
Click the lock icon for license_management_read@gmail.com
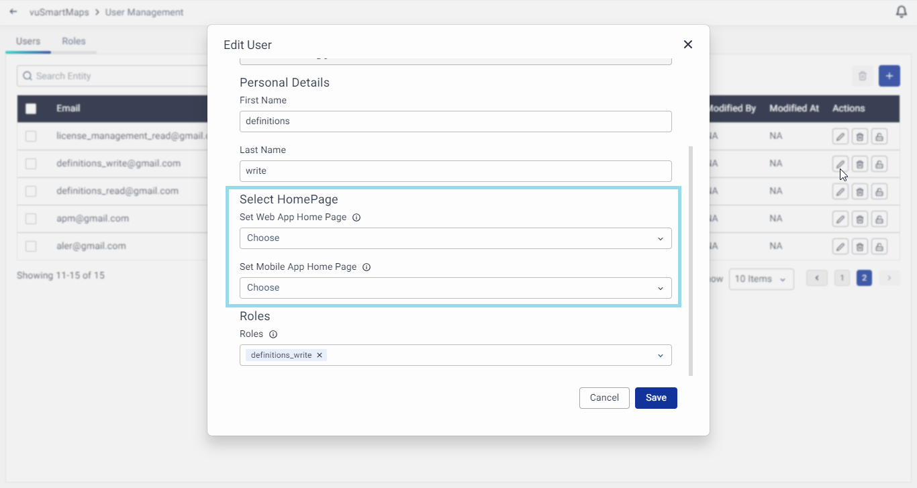tap(879, 136)
